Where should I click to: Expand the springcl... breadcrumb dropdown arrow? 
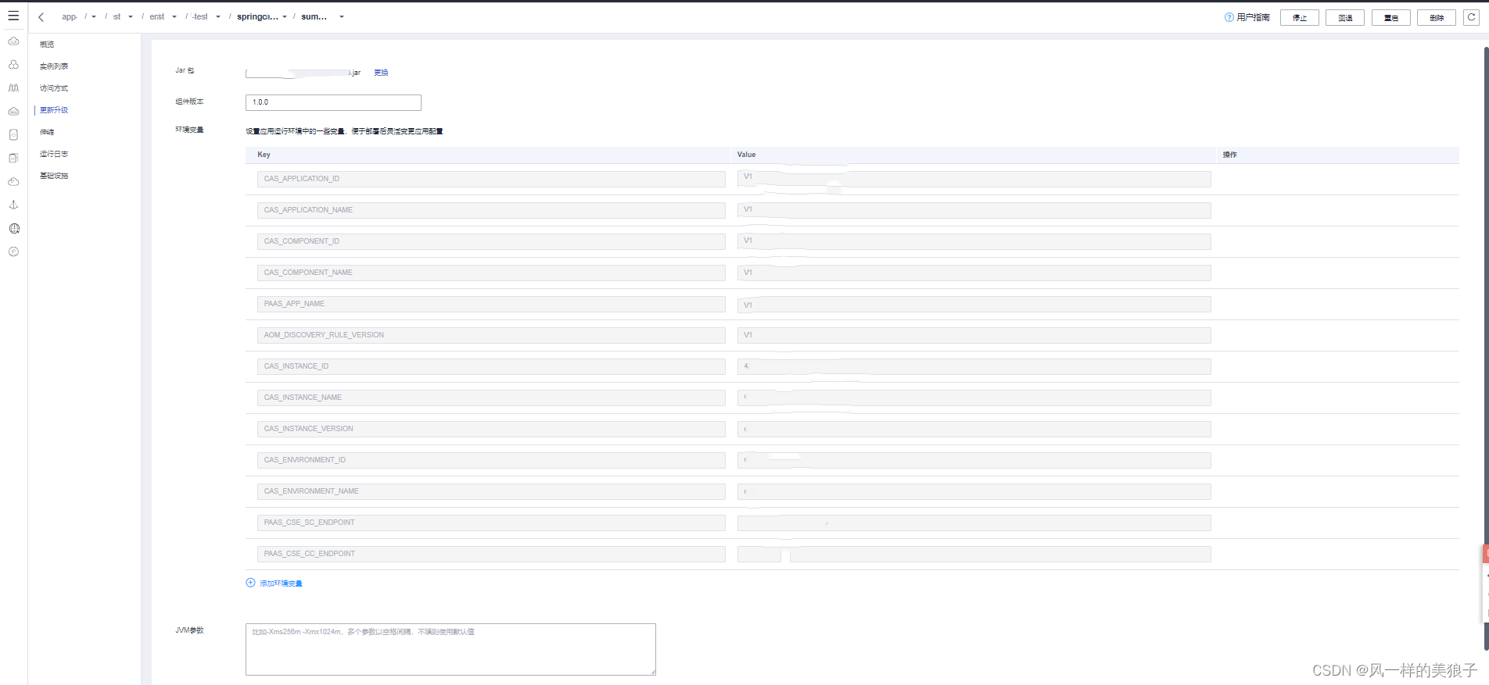(285, 17)
